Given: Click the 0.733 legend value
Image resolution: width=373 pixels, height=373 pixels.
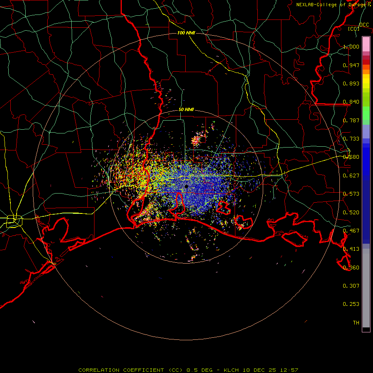Looking at the screenshot, I should pyautogui.click(x=351, y=139).
